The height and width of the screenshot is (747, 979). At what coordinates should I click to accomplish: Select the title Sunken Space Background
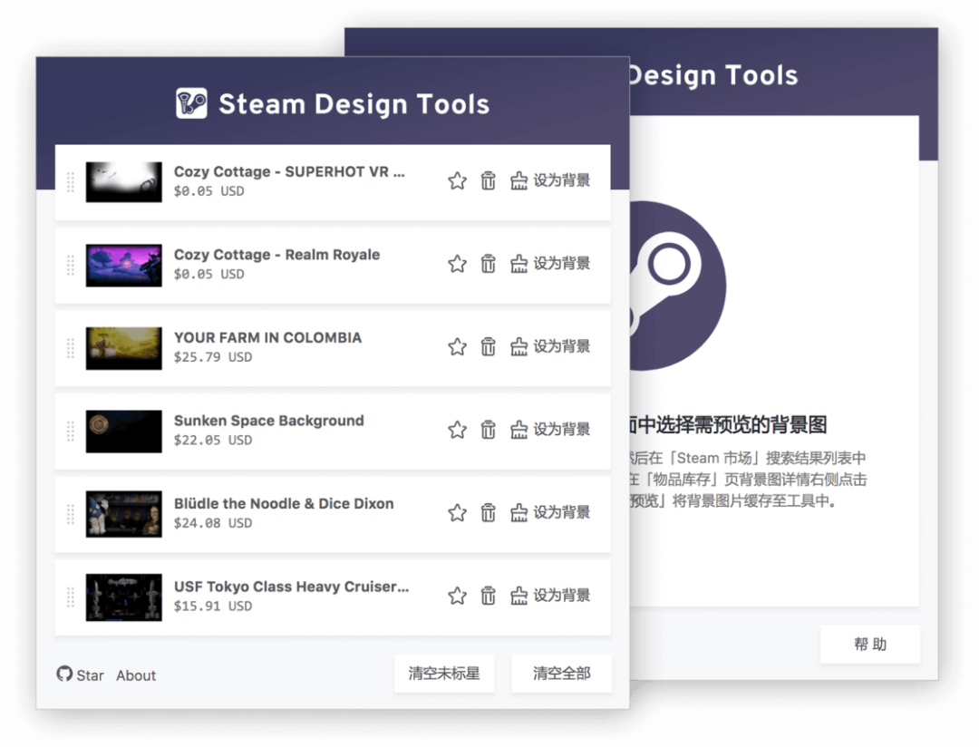(x=268, y=421)
